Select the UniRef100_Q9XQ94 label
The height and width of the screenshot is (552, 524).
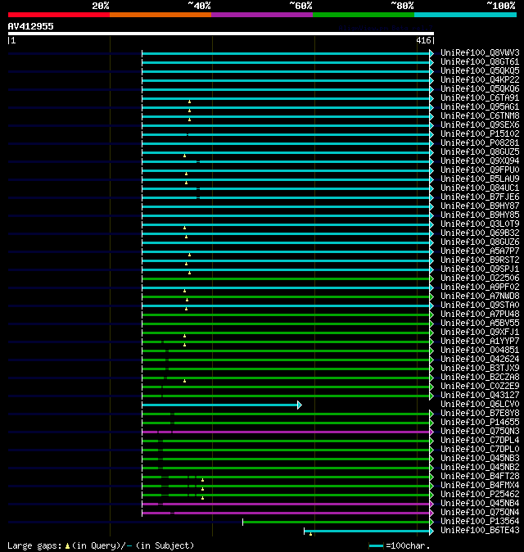pos(480,161)
